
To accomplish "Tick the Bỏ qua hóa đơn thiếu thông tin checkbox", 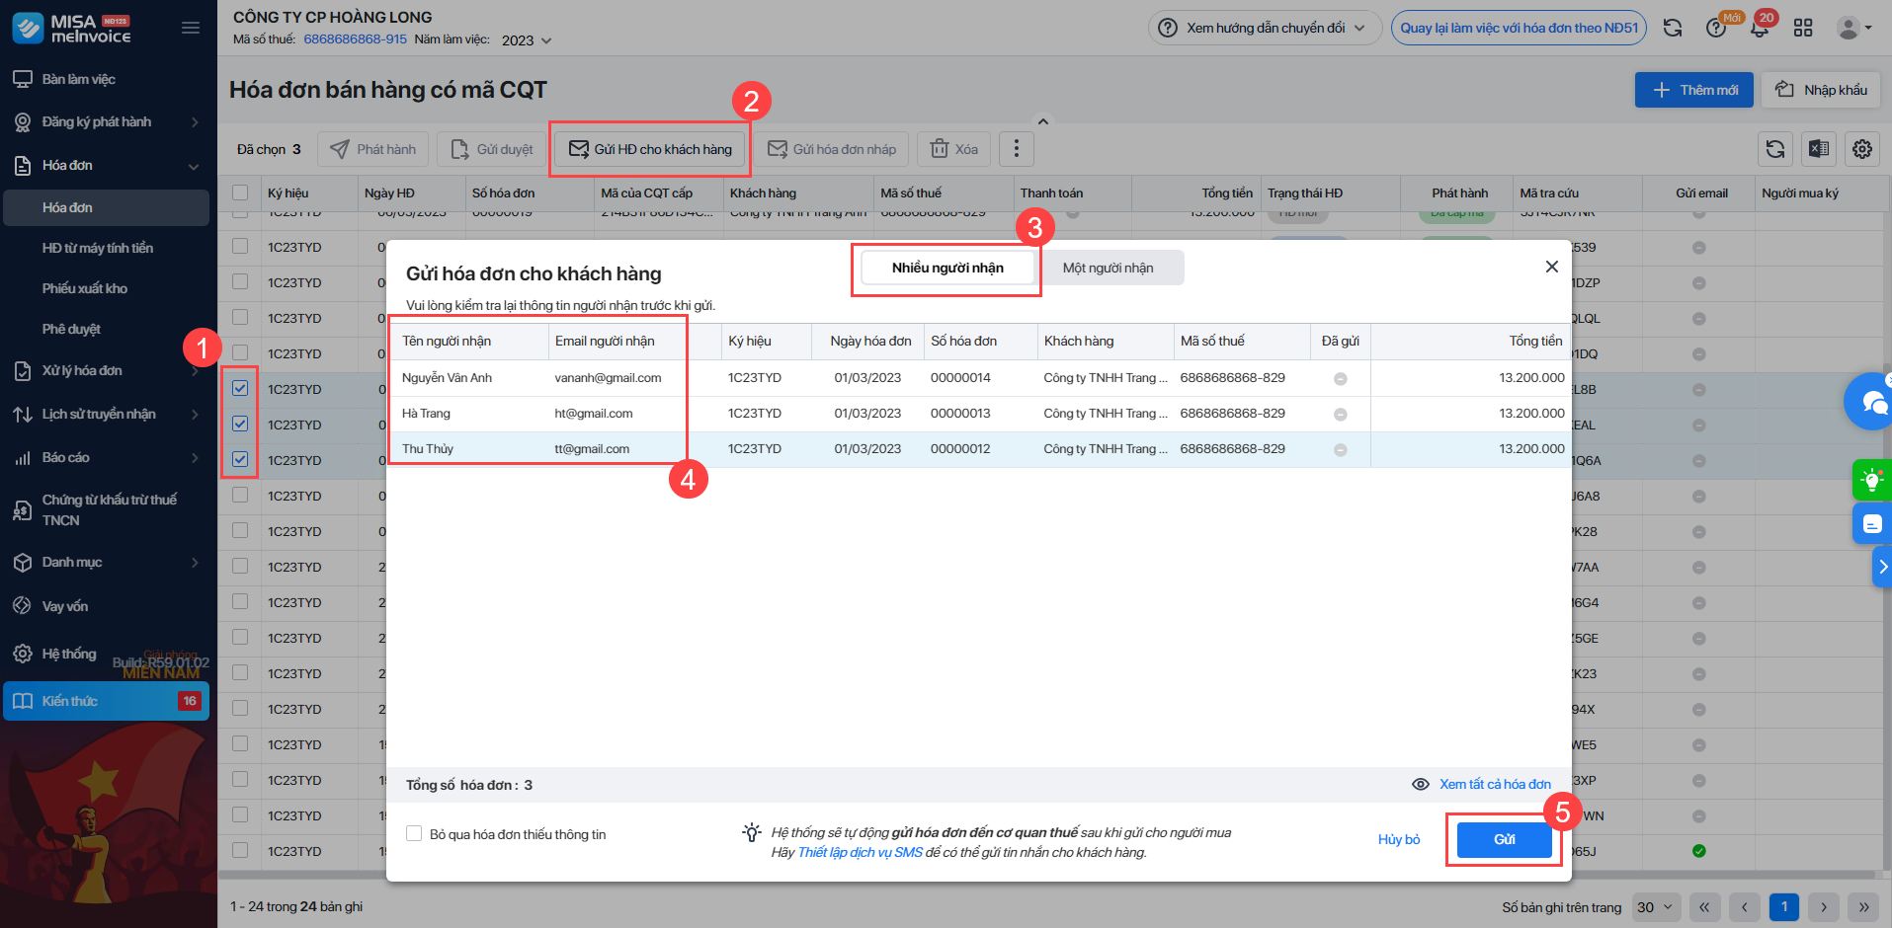I will 414,834.
